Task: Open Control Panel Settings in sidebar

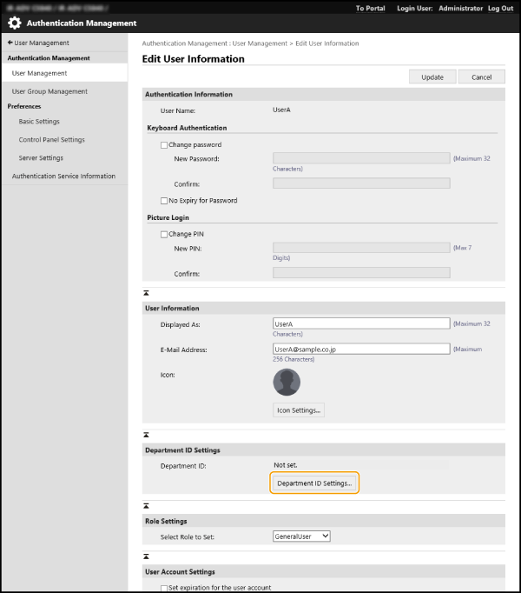Action: (51, 140)
